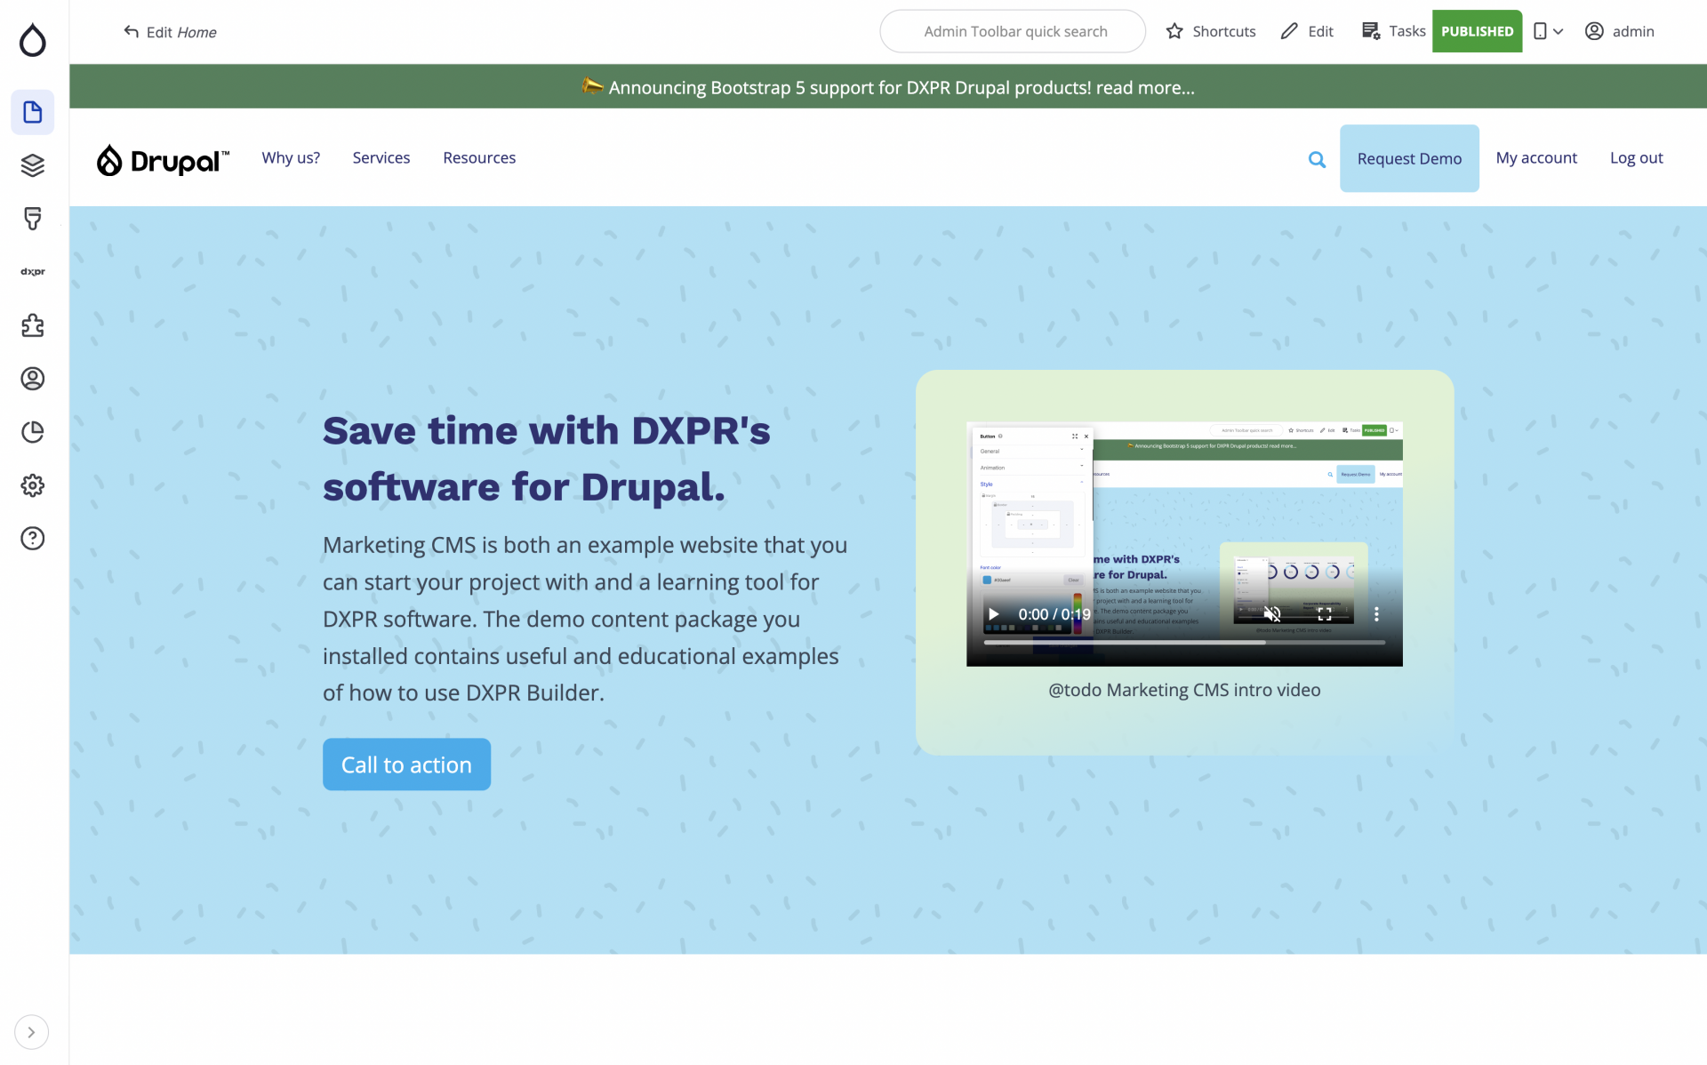The image size is (1707, 1065).
Task: Click the DXPR logo icon in sidebar
Action: click(33, 272)
